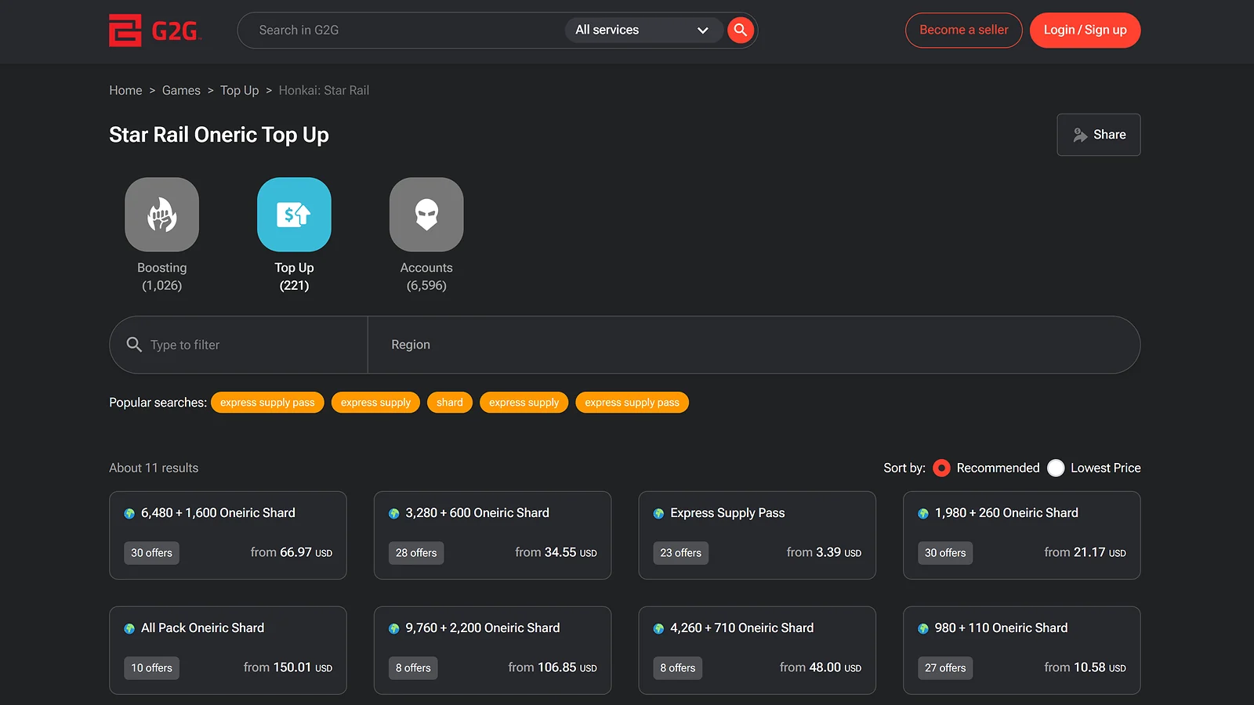Select the Lowest Price sort option
The height and width of the screenshot is (705, 1254).
[x=1056, y=468]
